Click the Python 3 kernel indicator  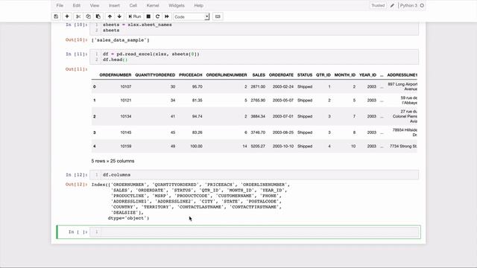408,5
